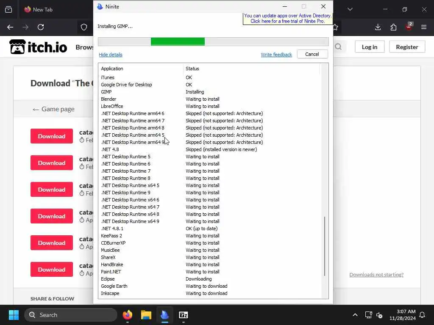Click the shield tracking protection icon
The width and height of the screenshot is (434, 325).
84,27
